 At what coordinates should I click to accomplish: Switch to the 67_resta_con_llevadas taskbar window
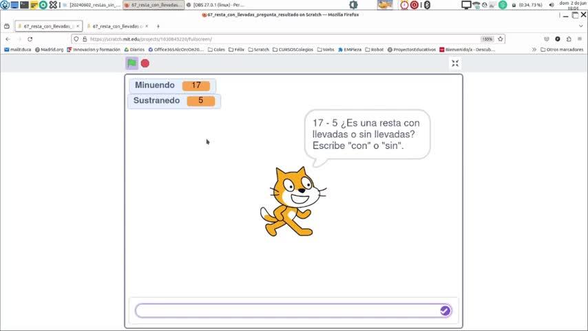pos(154,5)
